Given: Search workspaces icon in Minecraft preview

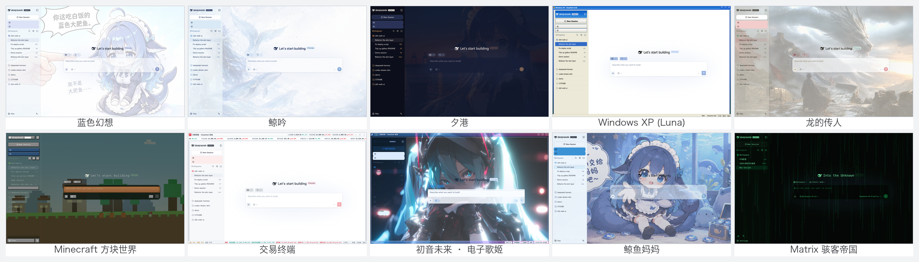Looking at the screenshot, I should point(30,158).
